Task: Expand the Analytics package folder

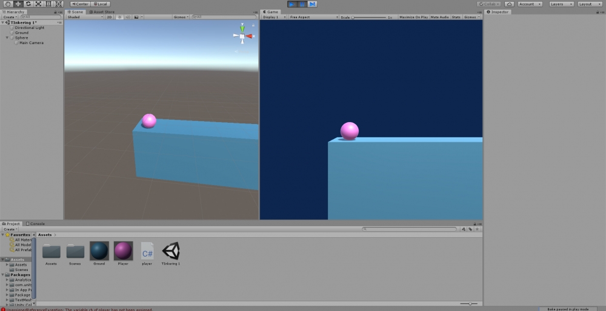Action: (7, 280)
